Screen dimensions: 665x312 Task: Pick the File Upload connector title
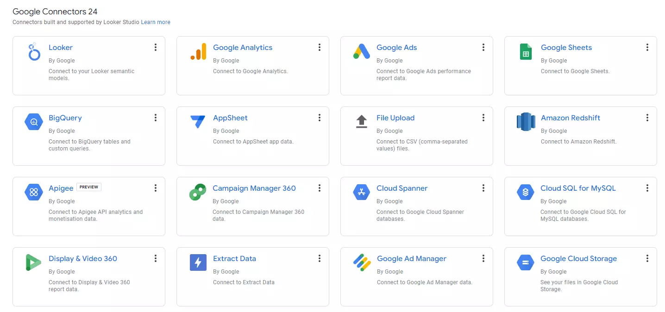(395, 118)
